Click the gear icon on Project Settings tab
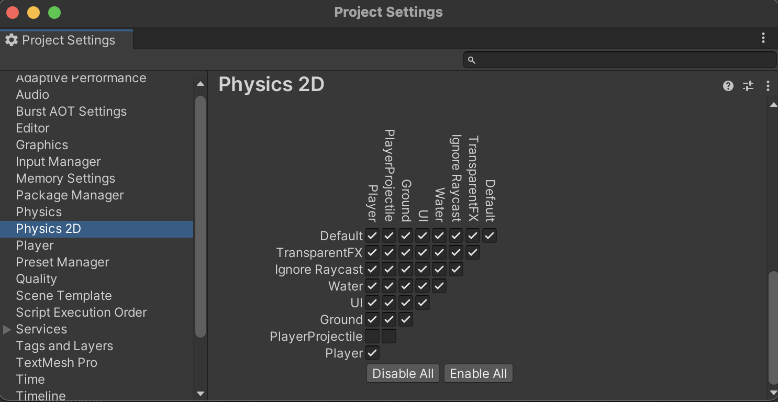778x402 pixels. tap(12, 40)
